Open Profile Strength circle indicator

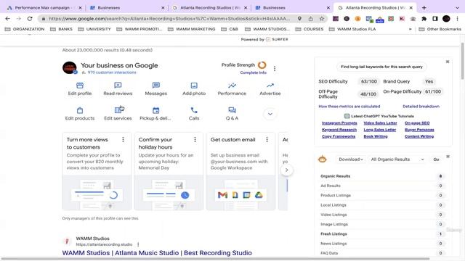click(x=262, y=65)
